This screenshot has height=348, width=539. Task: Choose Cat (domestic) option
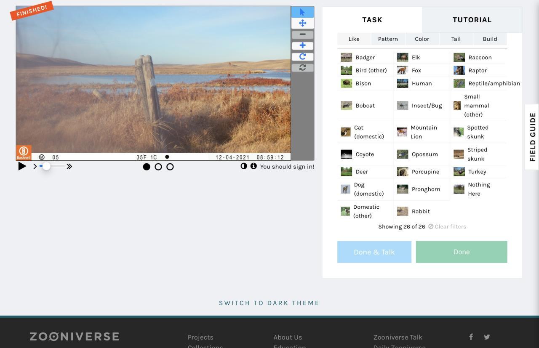coord(365,132)
